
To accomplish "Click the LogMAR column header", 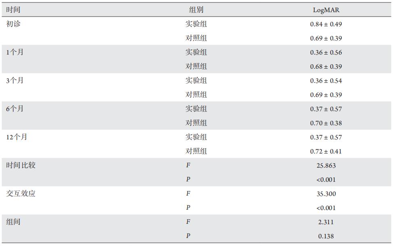I will tap(326, 10).
